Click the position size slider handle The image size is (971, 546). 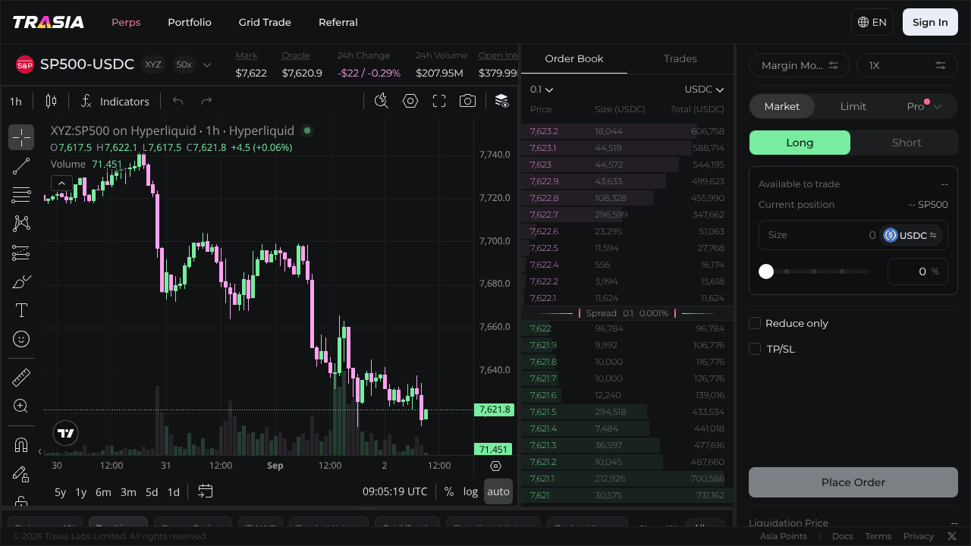coord(766,271)
